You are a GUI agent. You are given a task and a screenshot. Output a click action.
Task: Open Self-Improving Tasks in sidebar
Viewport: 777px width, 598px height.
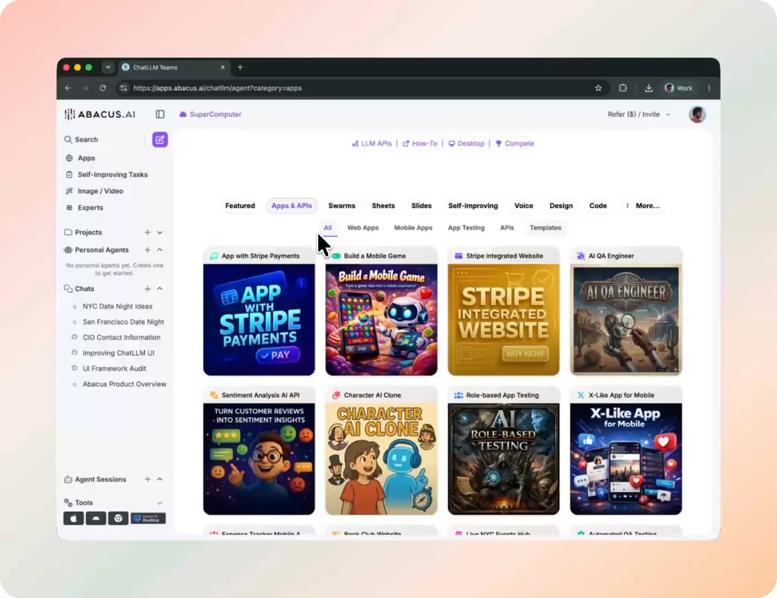[113, 174]
